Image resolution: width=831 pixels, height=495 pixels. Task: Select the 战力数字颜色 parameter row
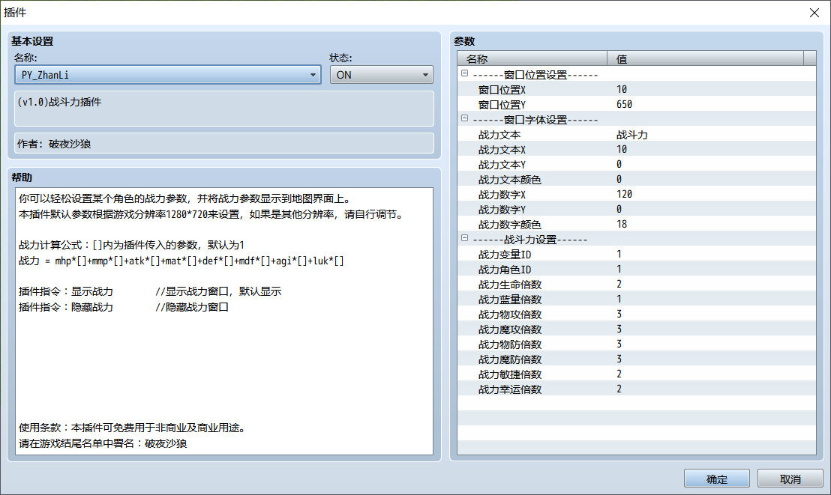pos(637,225)
